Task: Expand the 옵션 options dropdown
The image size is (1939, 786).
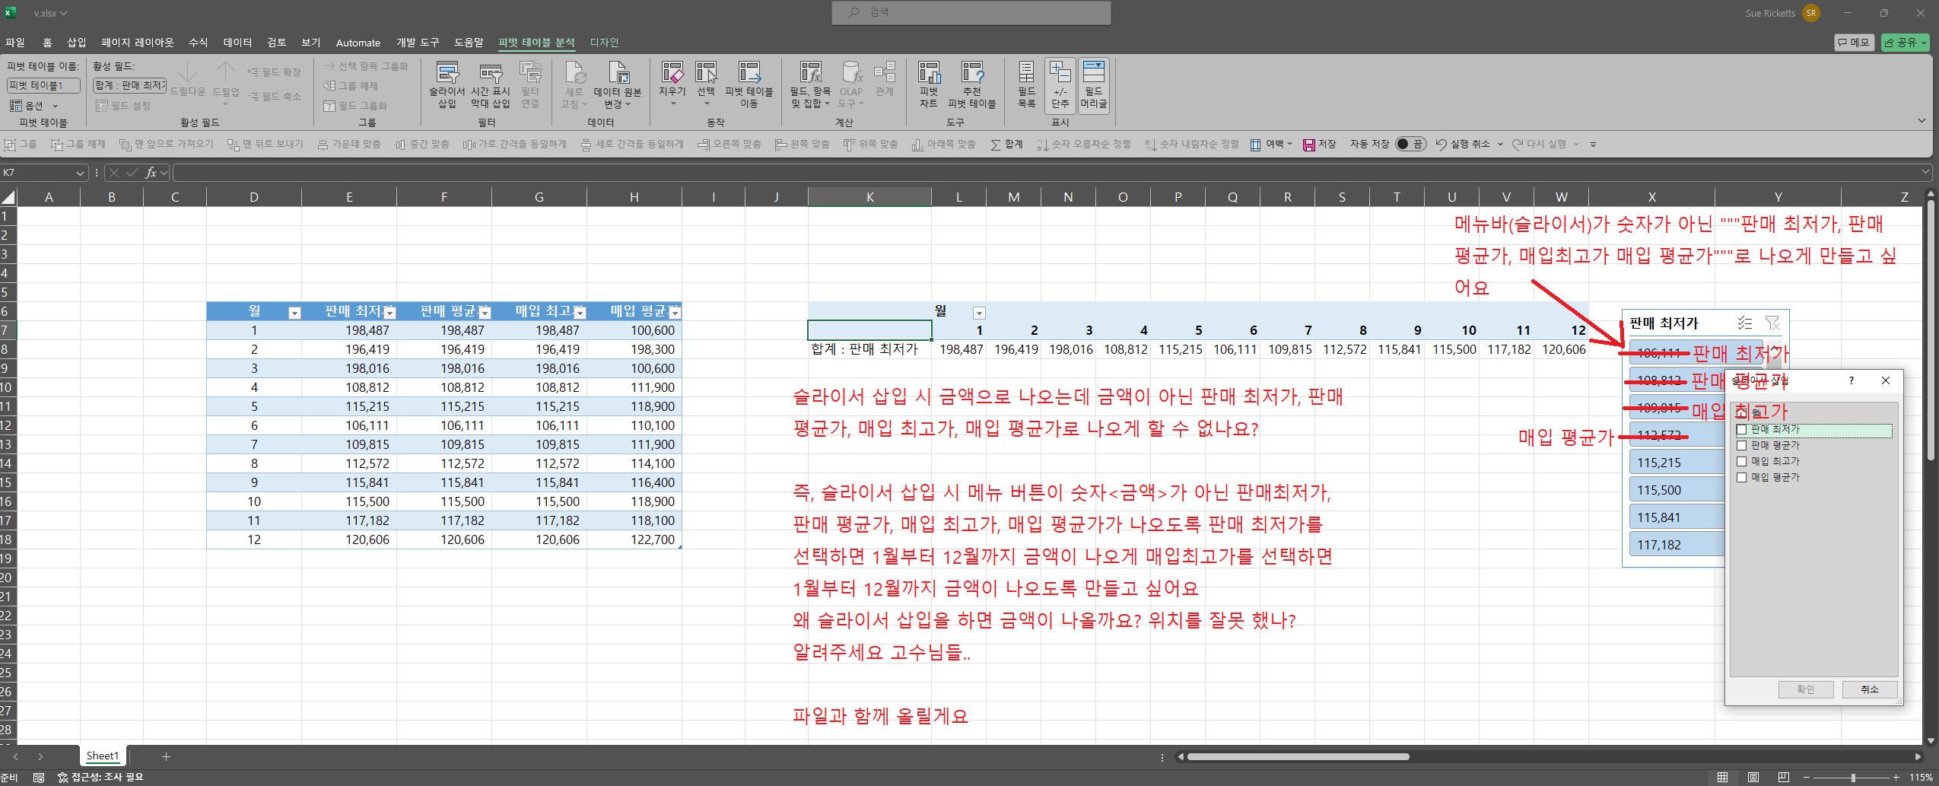Action: [x=55, y=106]
